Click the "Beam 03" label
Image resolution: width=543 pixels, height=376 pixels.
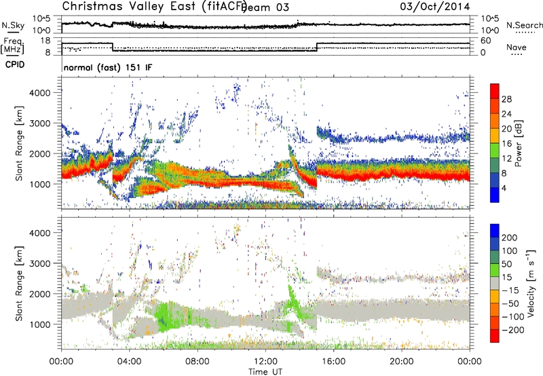coord(266,7)
